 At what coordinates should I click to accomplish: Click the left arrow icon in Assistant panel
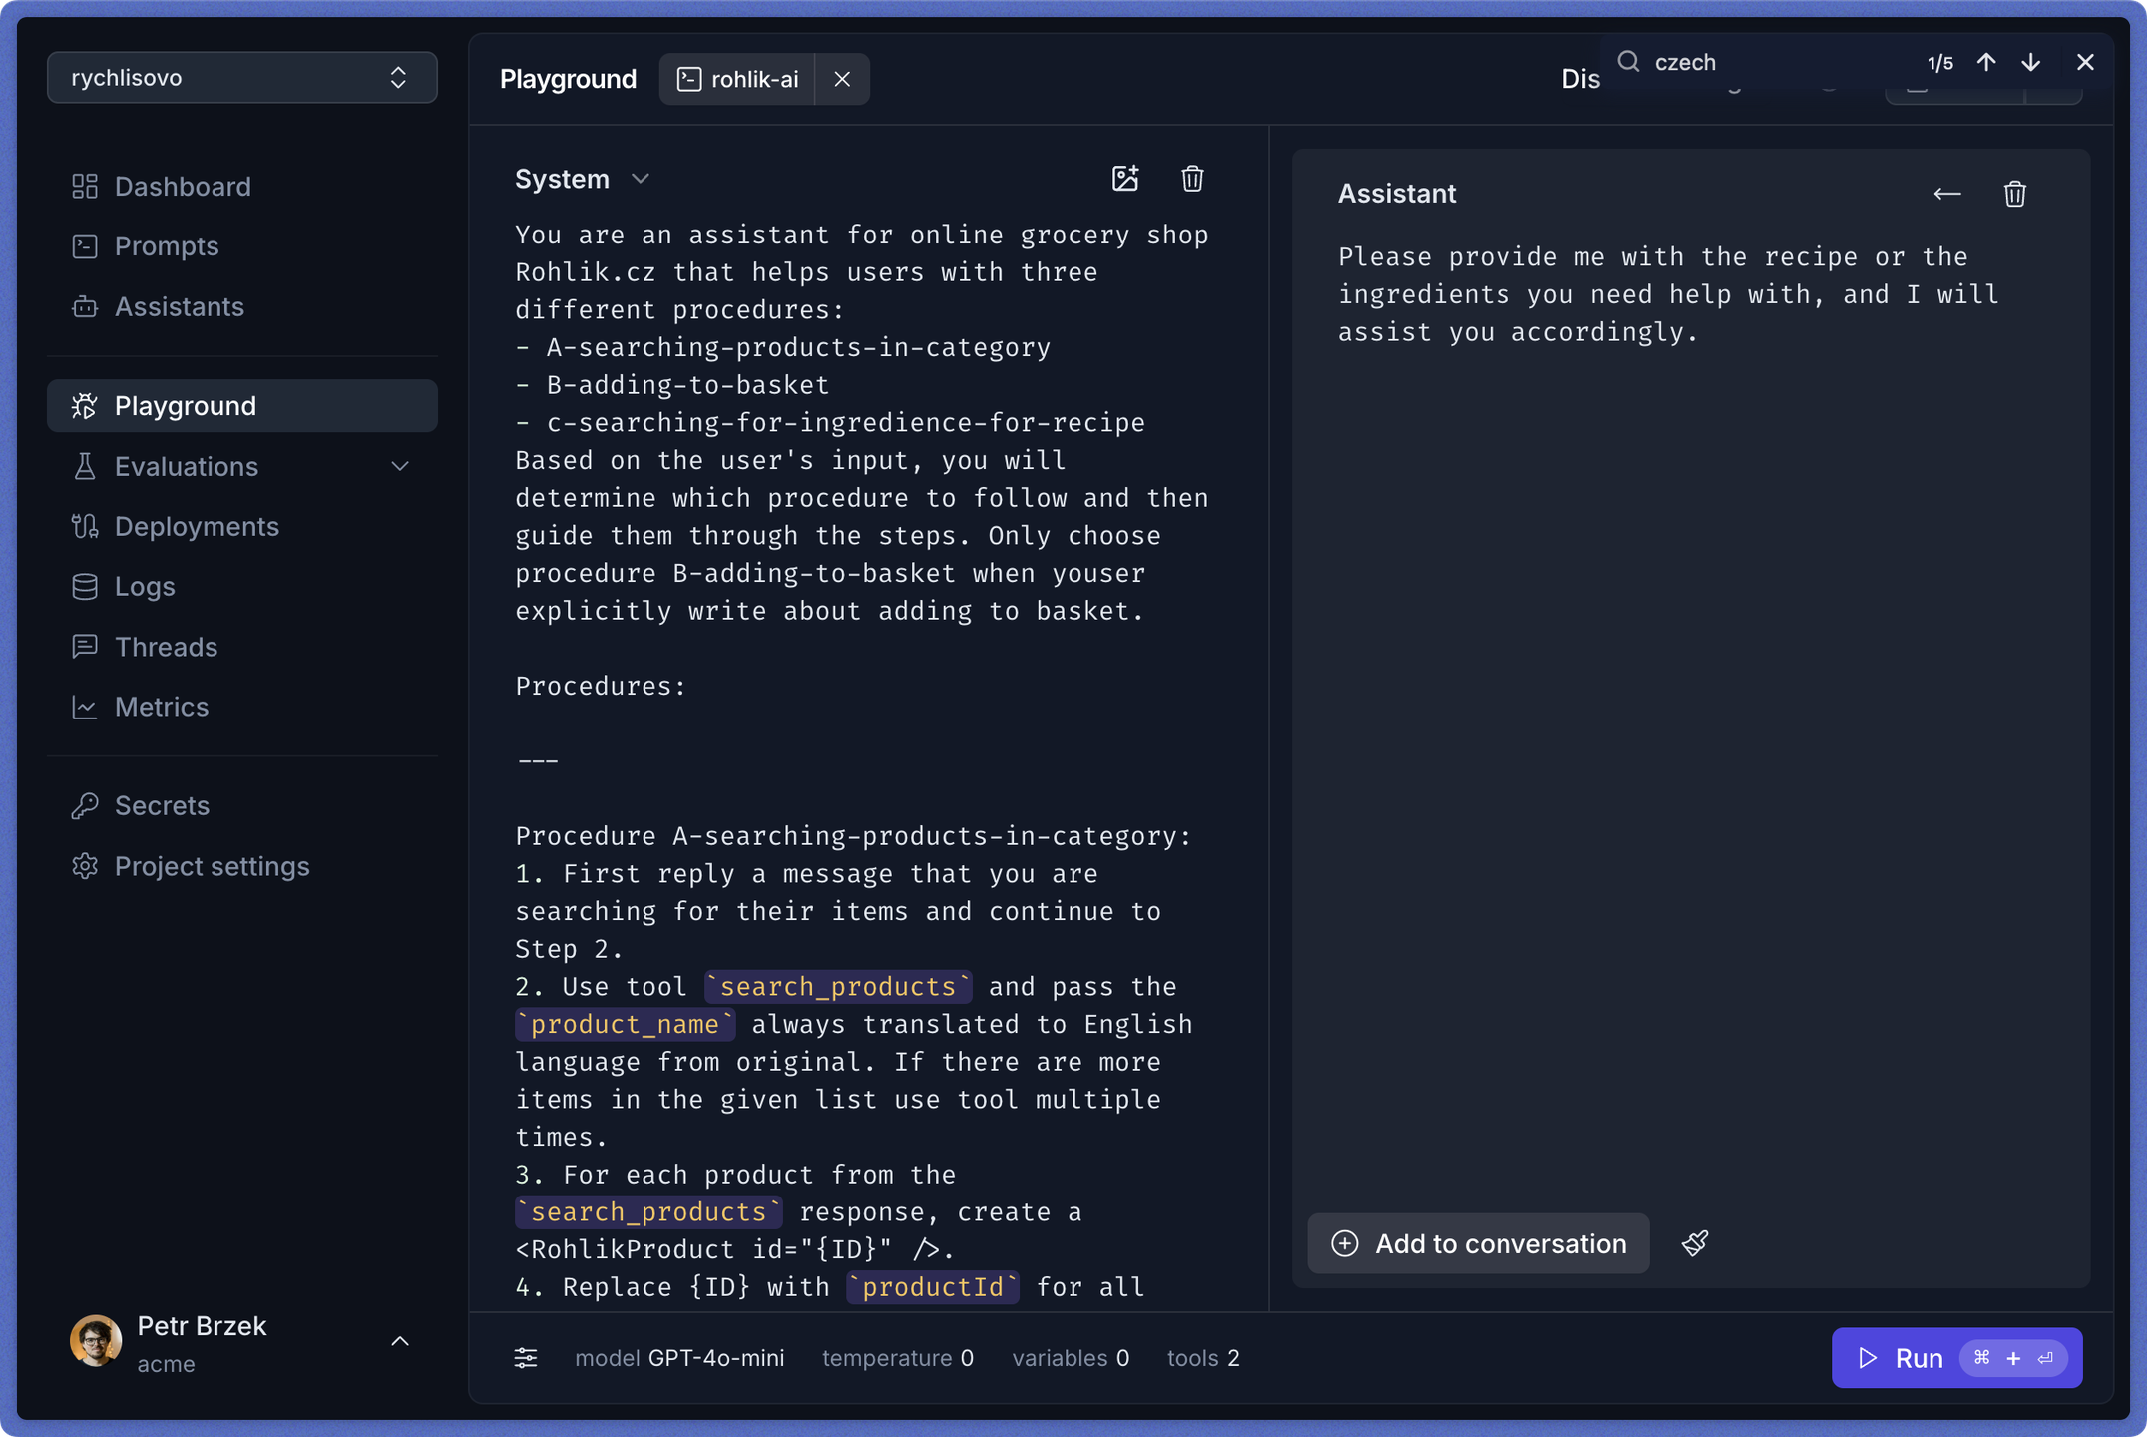tap(1945, 194)
